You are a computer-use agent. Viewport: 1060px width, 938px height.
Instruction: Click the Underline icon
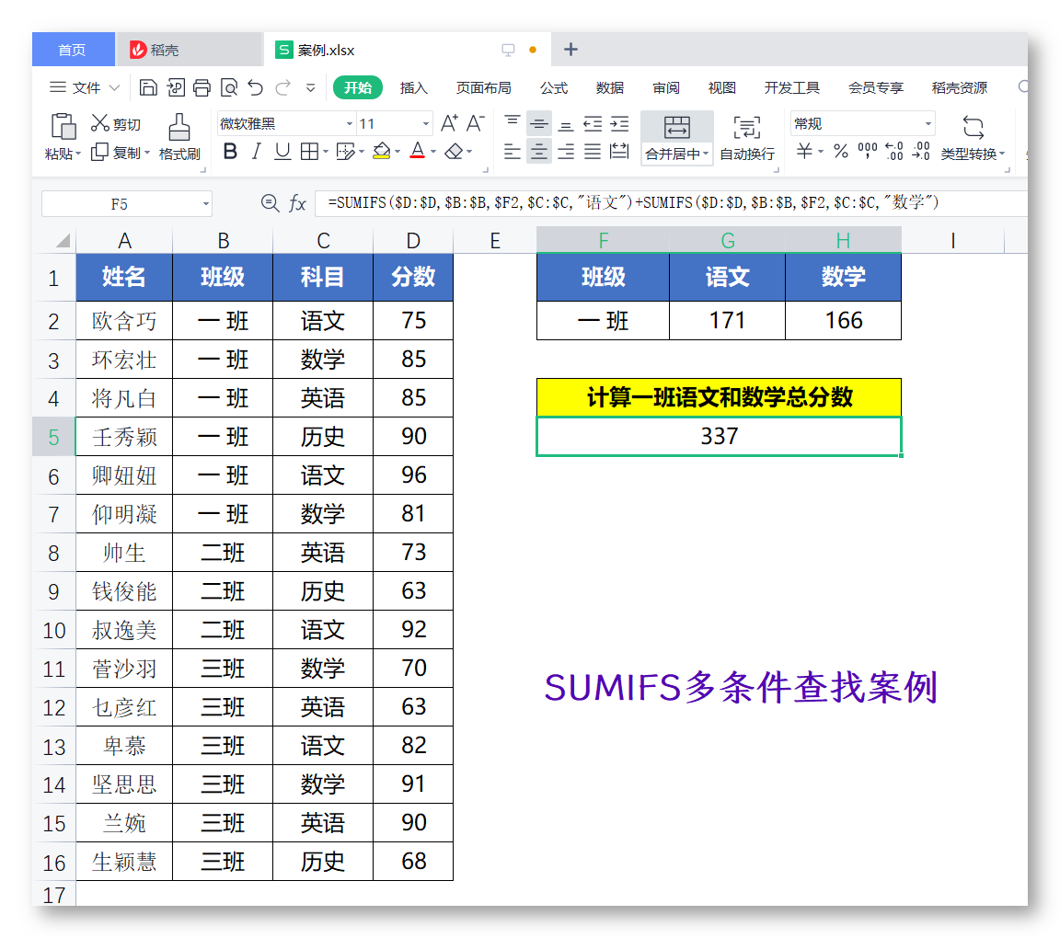281,152
